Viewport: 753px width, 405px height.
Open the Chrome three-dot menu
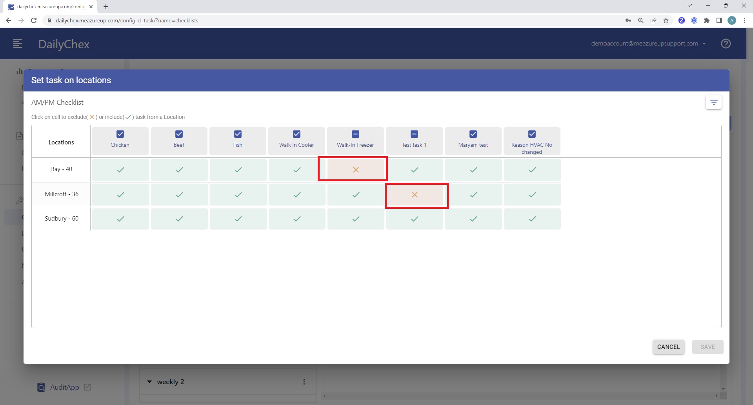tap(745, 20)
